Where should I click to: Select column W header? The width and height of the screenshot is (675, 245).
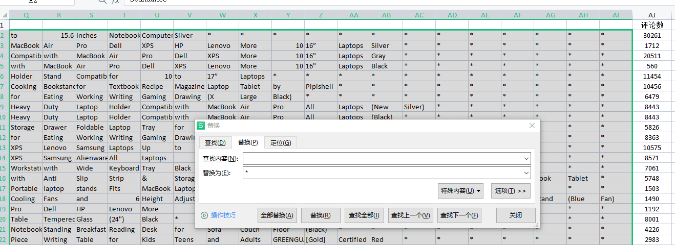point(223,15)
